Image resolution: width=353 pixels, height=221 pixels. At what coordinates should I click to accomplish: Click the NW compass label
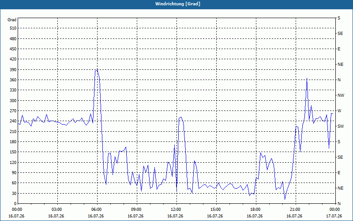tap(341, 95)
